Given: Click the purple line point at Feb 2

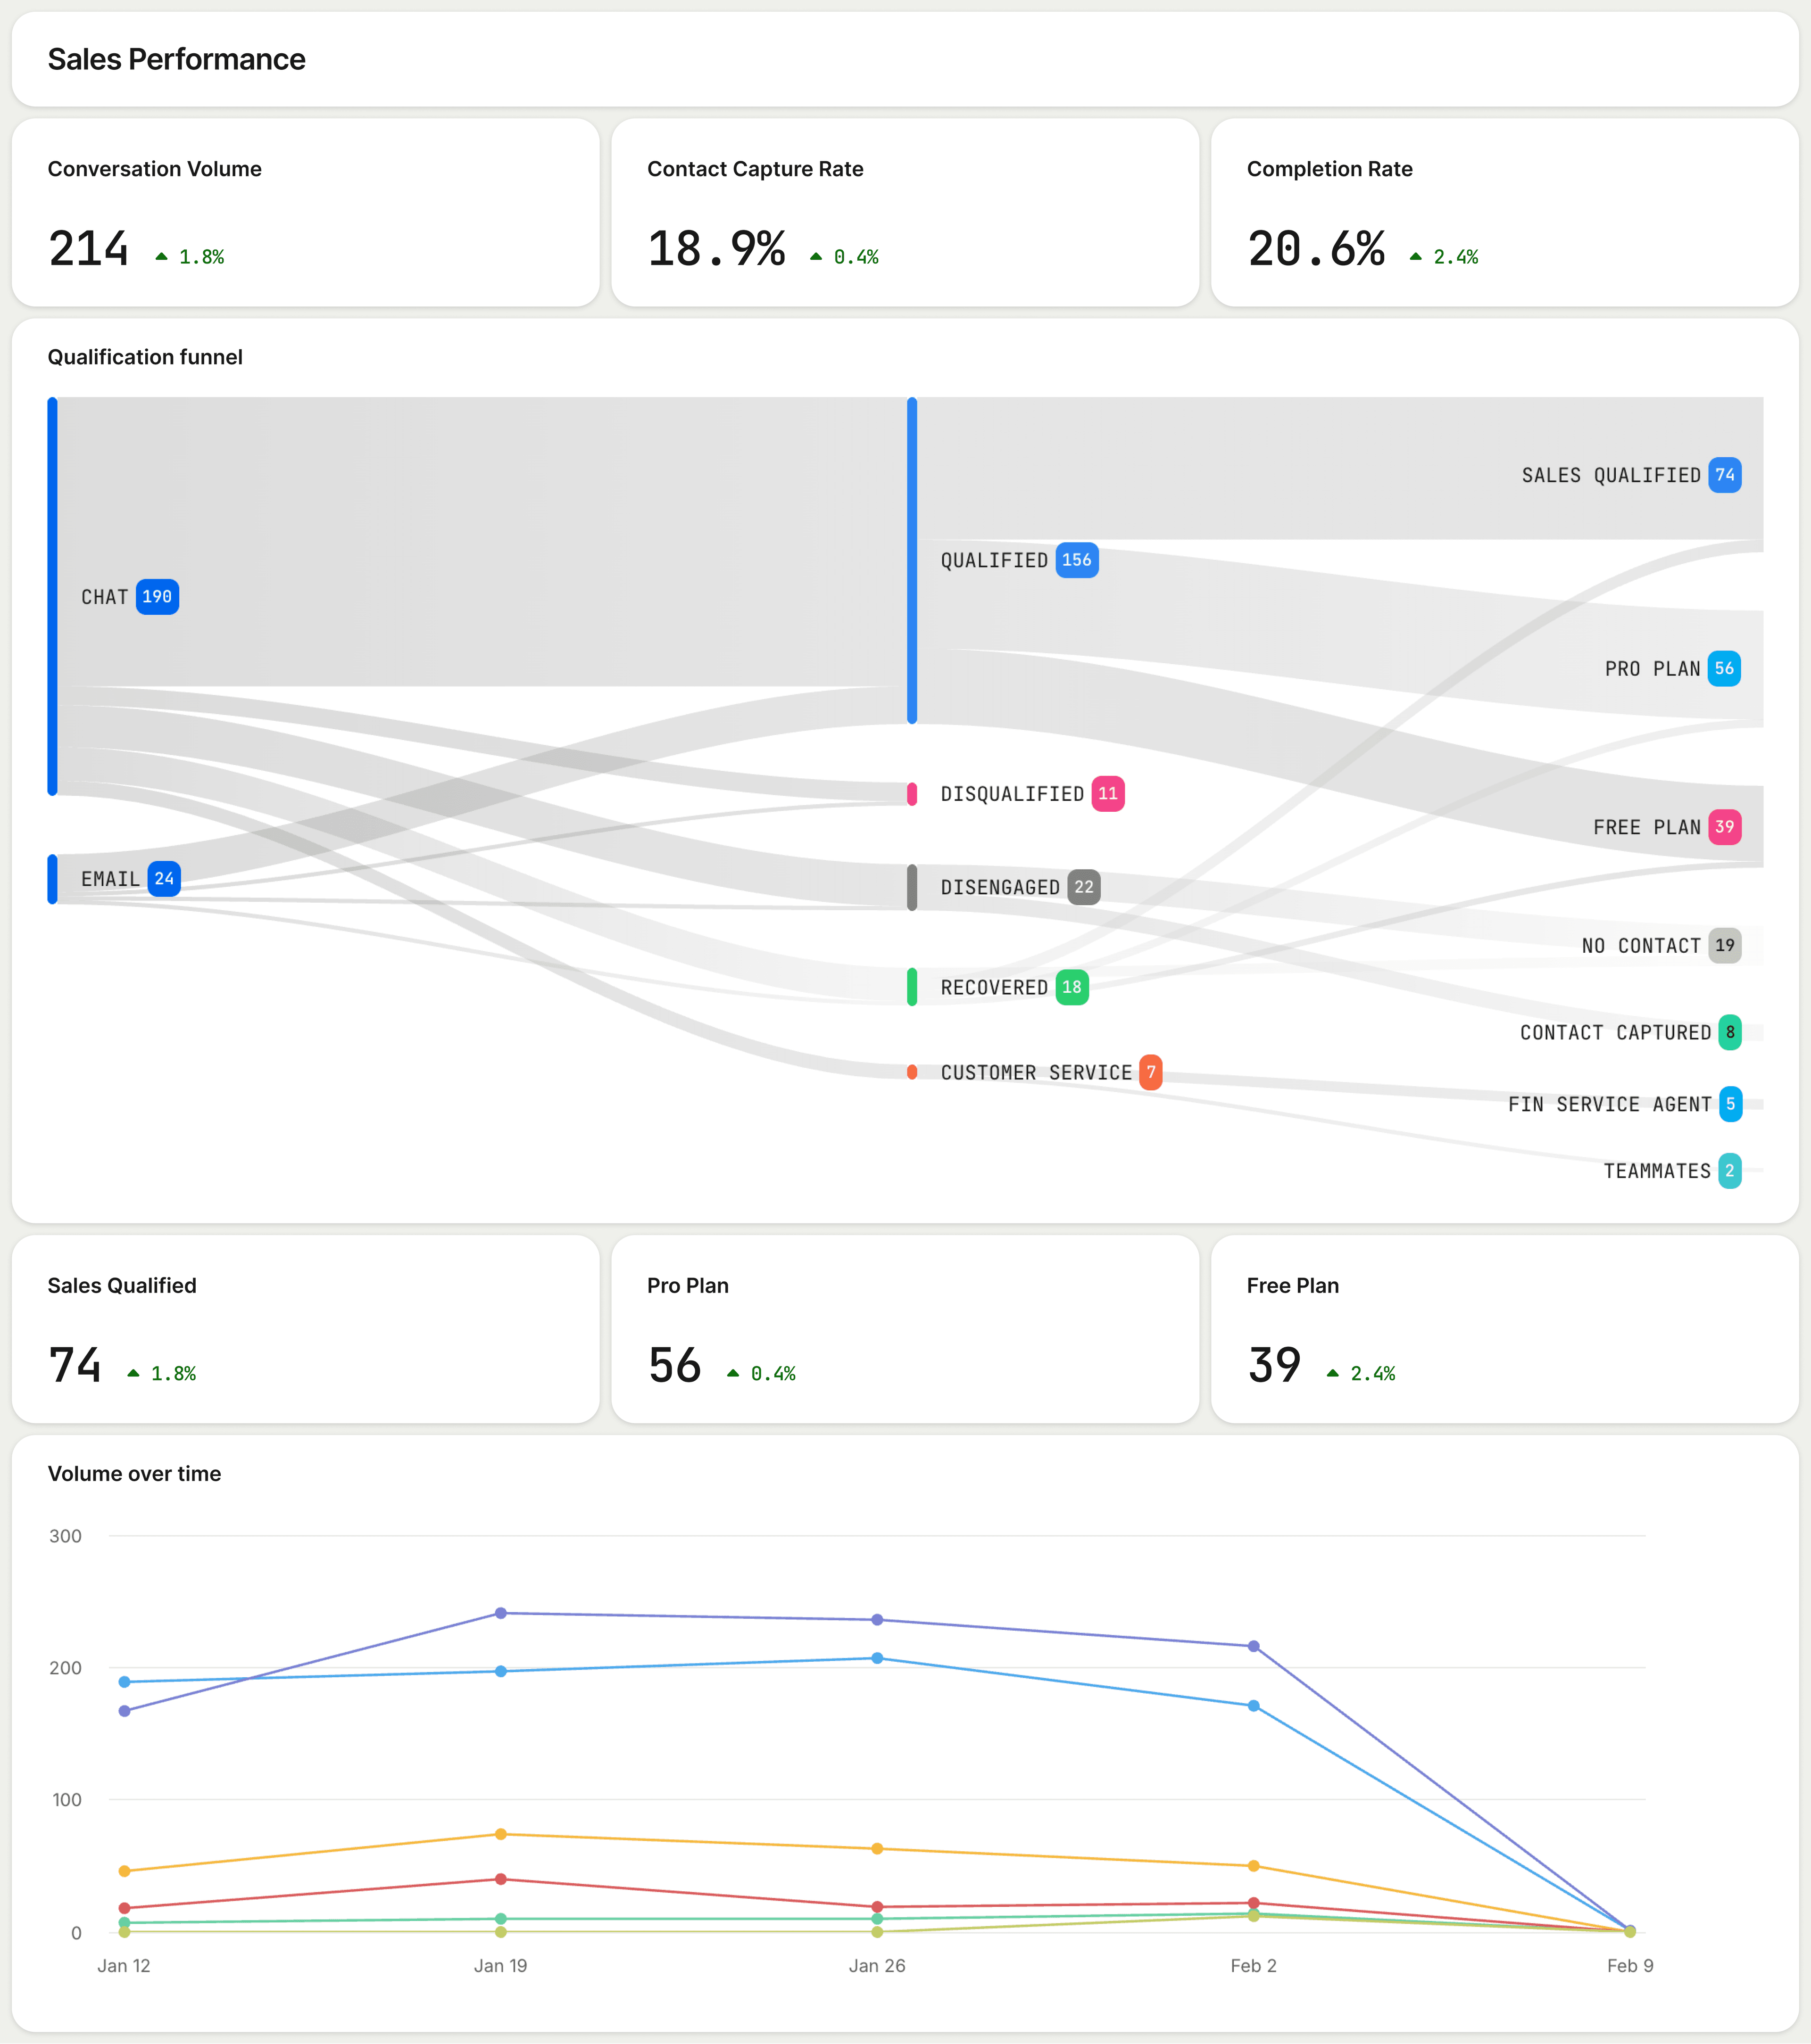Looking at the screenshot, I should pos(1254,1646).
